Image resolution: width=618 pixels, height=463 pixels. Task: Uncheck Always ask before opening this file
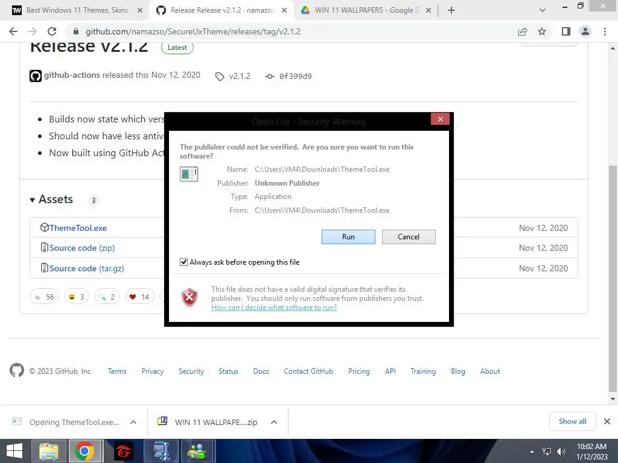point(183,262)
